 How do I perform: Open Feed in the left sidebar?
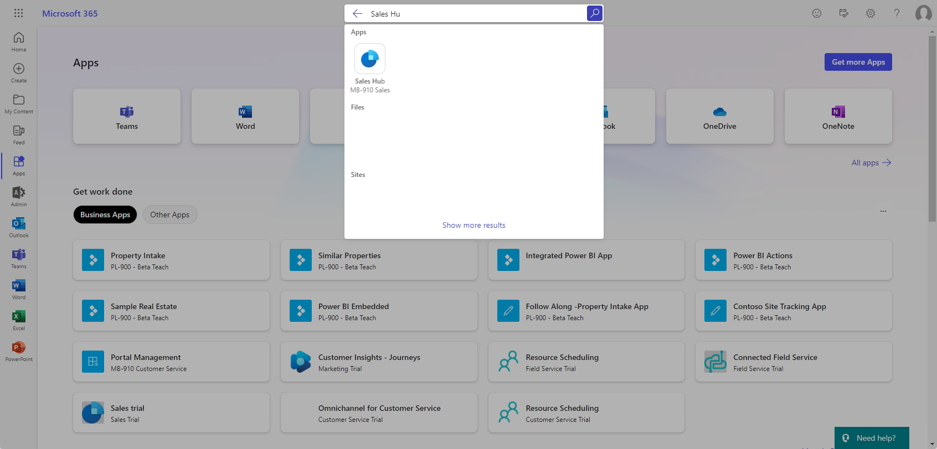click(x=19, y=135)
